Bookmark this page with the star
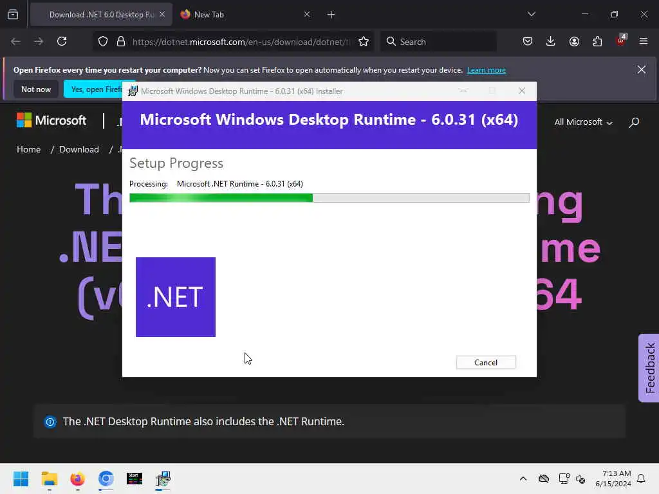Viewport: 659px width, 494px height. [364, 42]
